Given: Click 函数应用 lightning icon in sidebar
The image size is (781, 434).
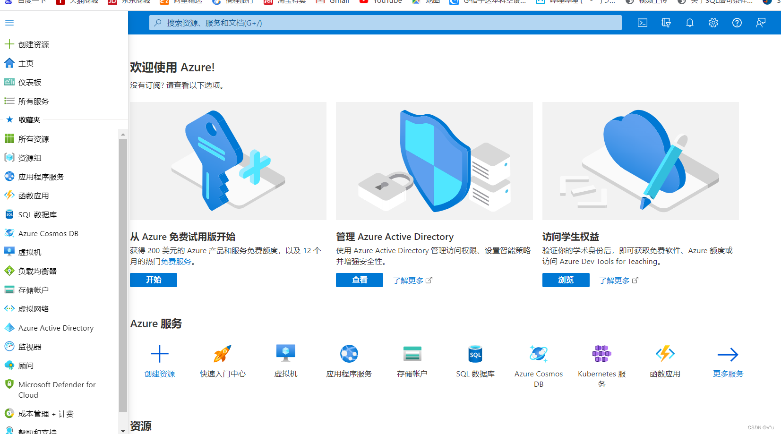Looking at the screenshot, I should point(9,195).
